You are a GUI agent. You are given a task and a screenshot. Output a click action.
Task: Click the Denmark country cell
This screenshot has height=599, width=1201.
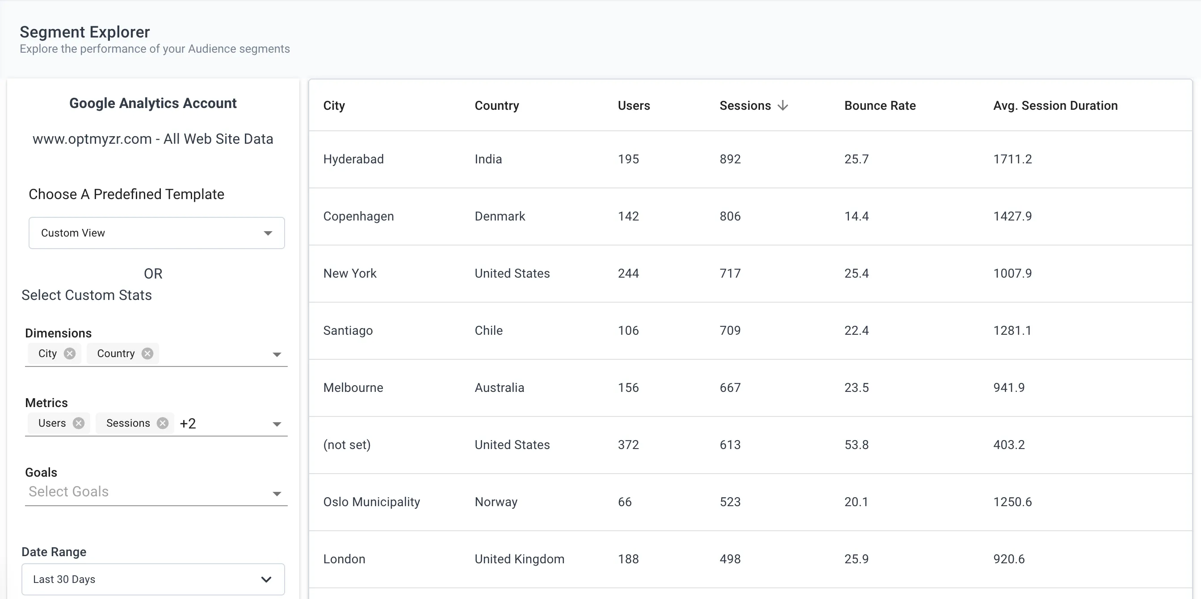500,216
